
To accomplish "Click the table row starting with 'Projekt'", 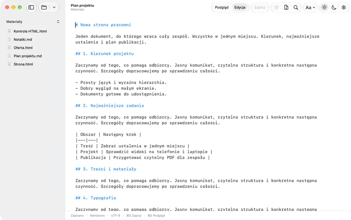I will [144, 152].
